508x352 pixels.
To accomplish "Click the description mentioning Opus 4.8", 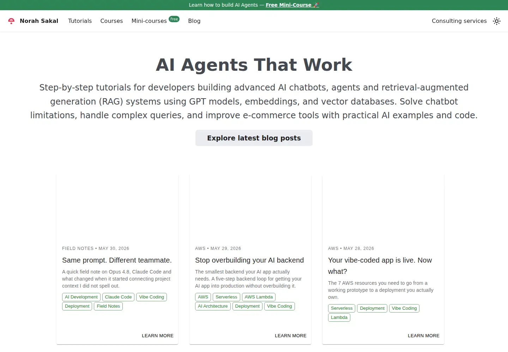I will pos(117,279).
